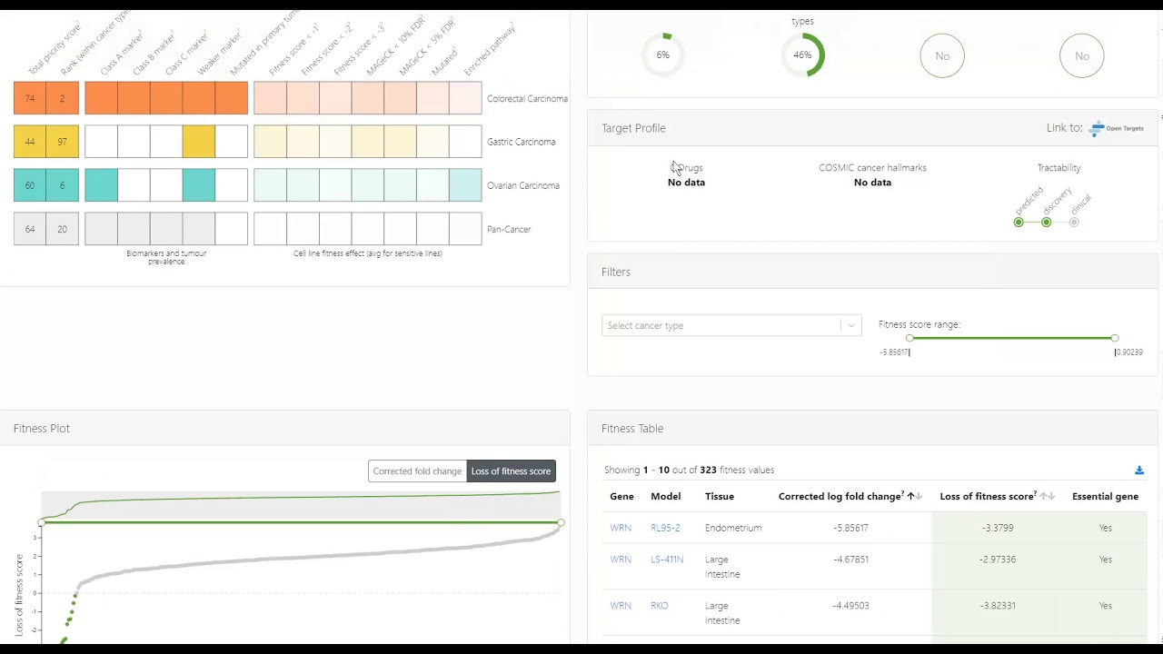This screenshot has width=1163, height=654.
Task: Click the Tractability label
Action: 1059,168
